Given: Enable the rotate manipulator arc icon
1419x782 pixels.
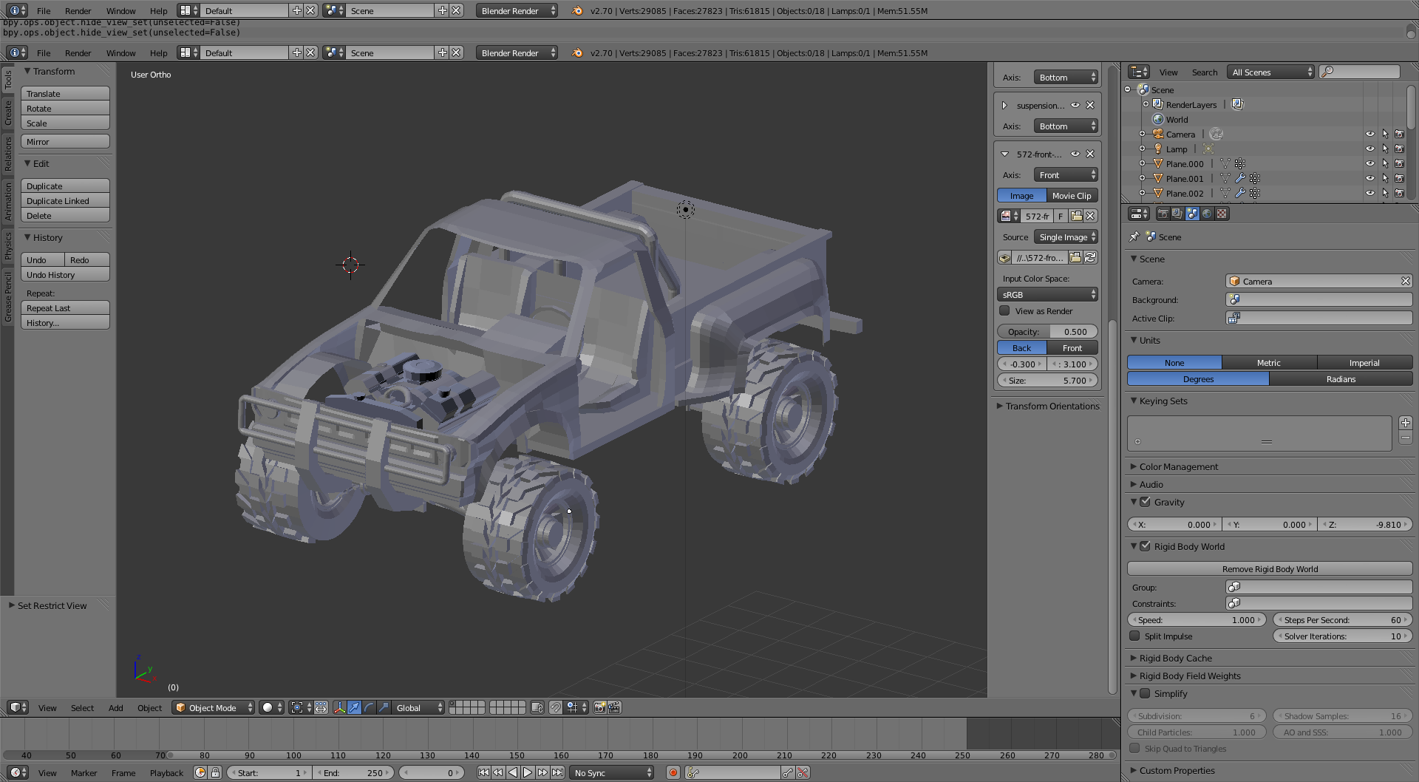Looking at the screenshot, I should point(369,707).
